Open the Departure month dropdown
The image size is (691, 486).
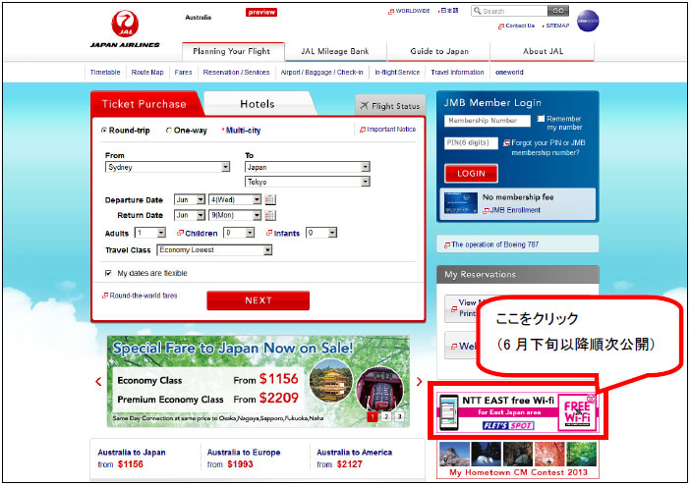(x=190, y=200)
